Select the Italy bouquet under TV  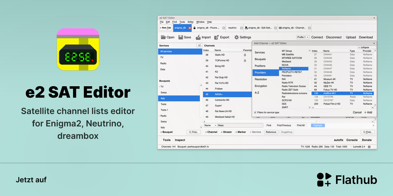(179, 98)
